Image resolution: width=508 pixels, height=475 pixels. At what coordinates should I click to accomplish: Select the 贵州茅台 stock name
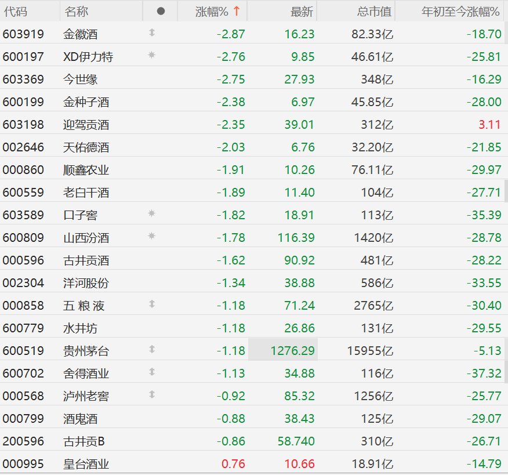coord(86,351)
